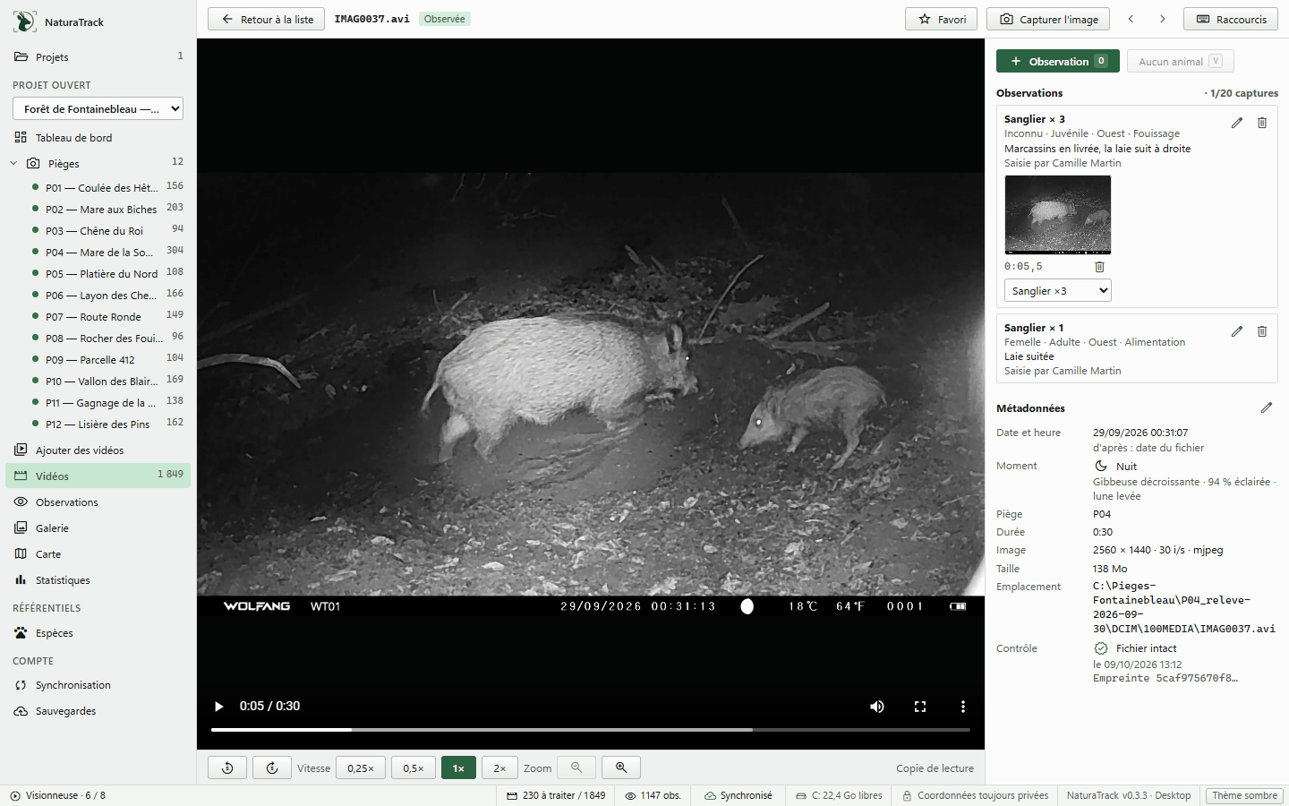Set playback speed to 0,5×
The width and height of the screenshot is (1289, 806).
point(414,767)
